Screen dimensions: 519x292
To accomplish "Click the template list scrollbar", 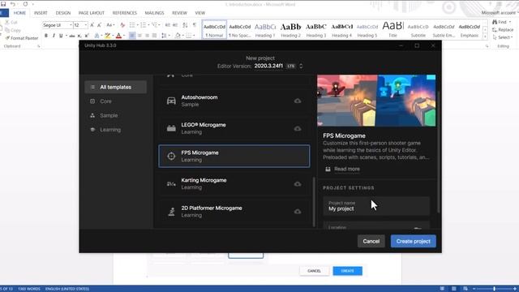I will [314, 202].
